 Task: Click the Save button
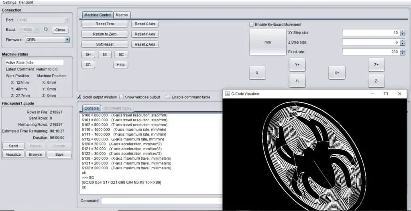pos(59,154)
